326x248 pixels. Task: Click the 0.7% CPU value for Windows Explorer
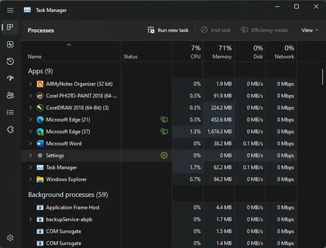[195, 179]
